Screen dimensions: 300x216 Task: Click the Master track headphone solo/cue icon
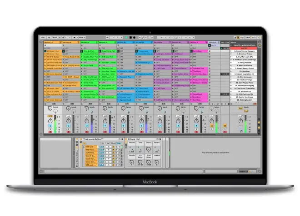click(x=241, y=132)
